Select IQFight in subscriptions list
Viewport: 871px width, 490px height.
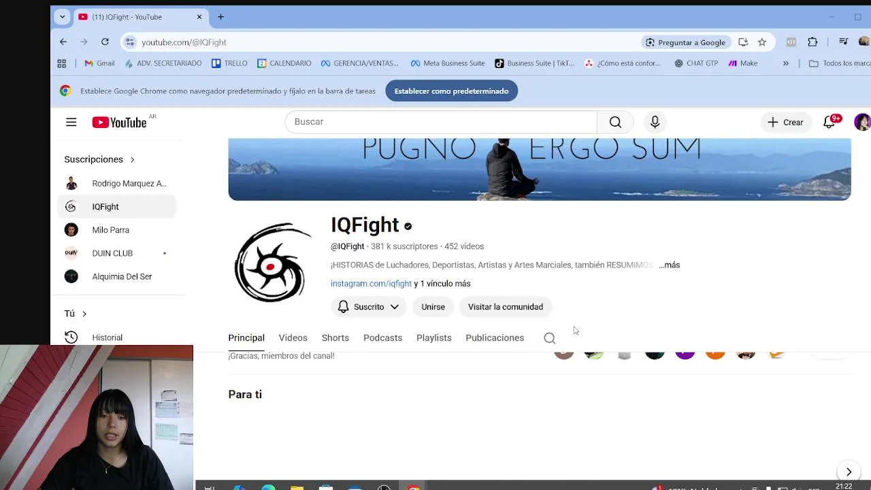click(x=117, y=207)
